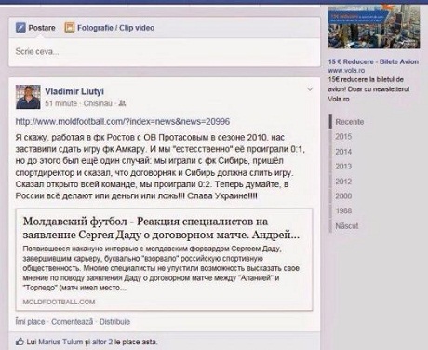Open the Молдавский футбол article headline
428x350 pixels.
pyautogui.click(x=161, y=228)
